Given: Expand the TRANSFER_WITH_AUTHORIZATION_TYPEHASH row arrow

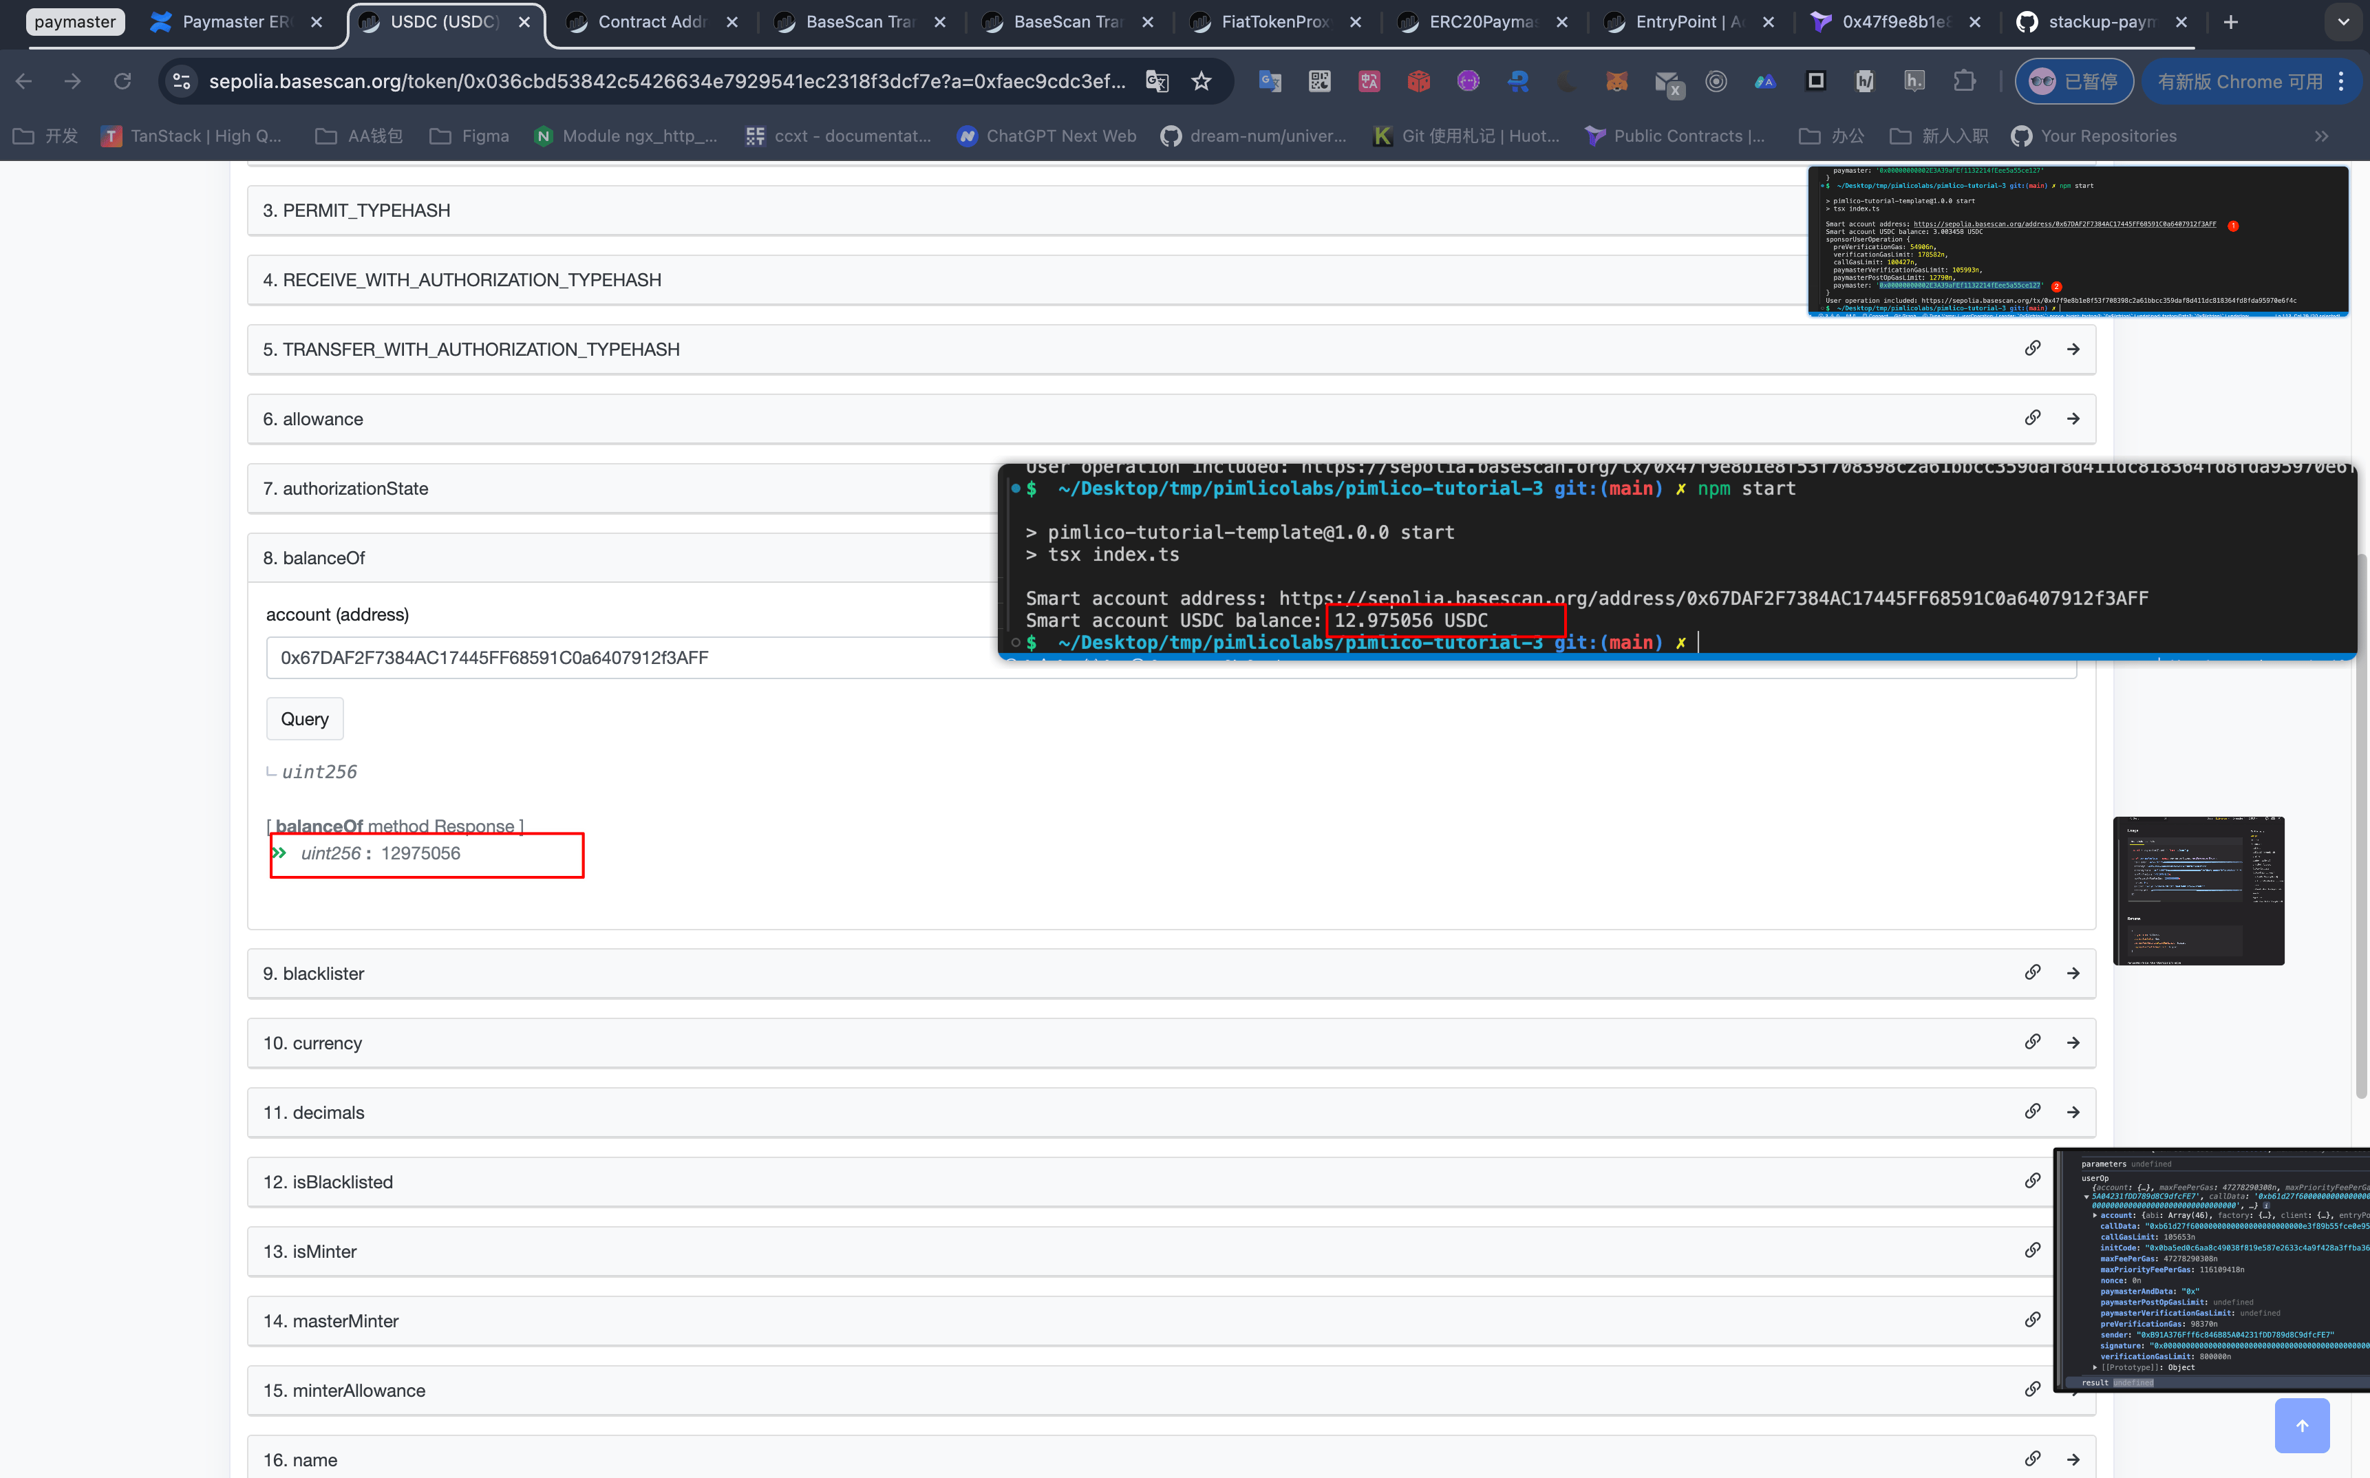Looking at the screenshot, I should [2073, 349].
